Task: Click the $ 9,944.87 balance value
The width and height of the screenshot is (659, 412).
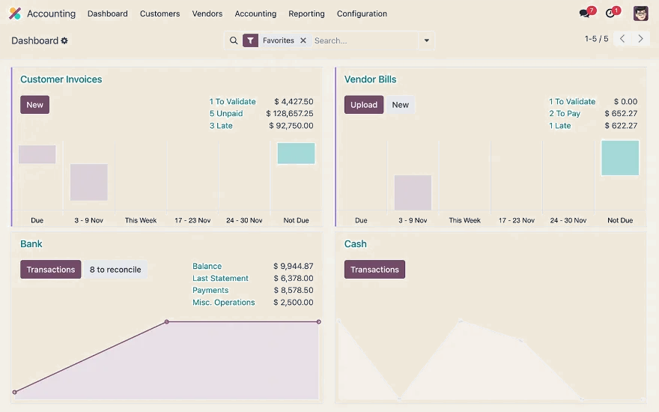Action: [x=294, y=266]
